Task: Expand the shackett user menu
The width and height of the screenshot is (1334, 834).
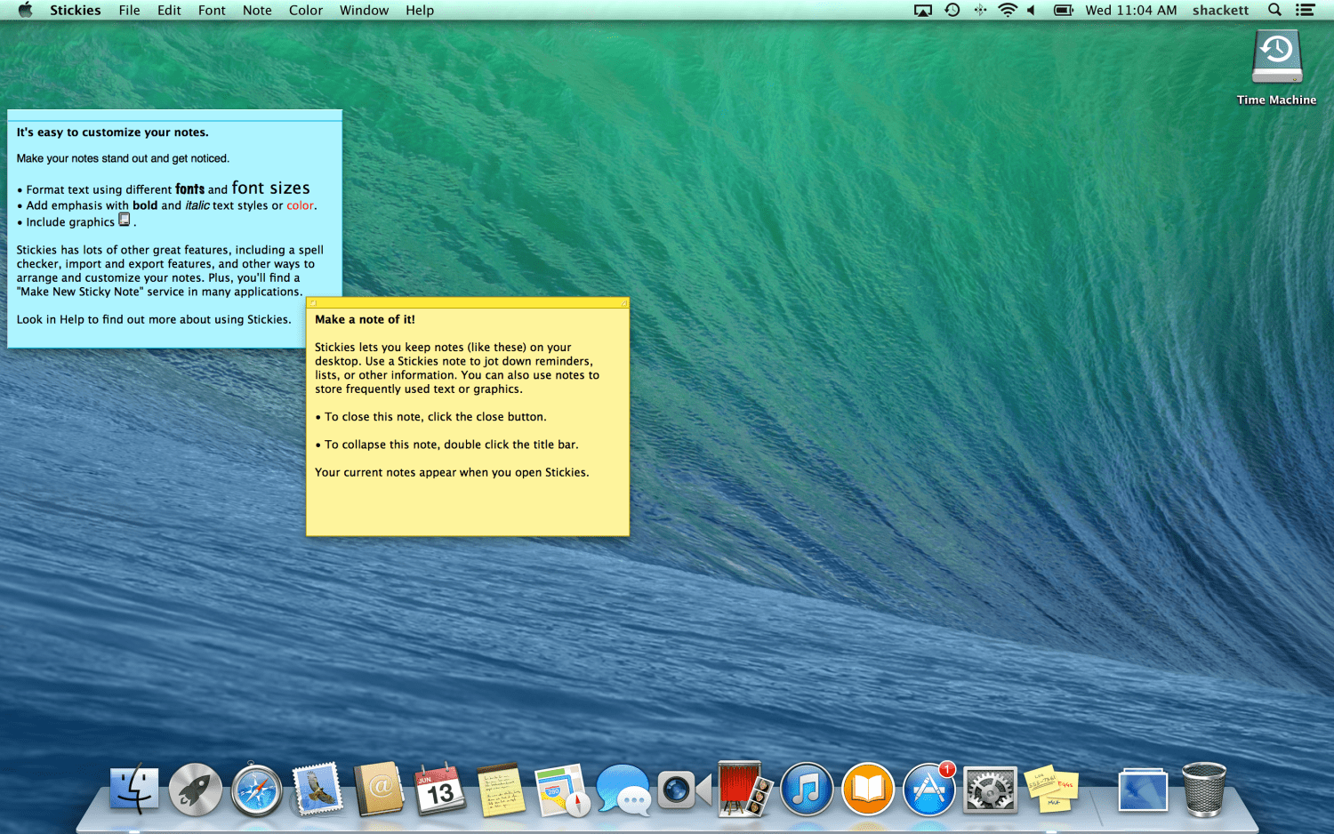Action: (x=1220, y=11)
